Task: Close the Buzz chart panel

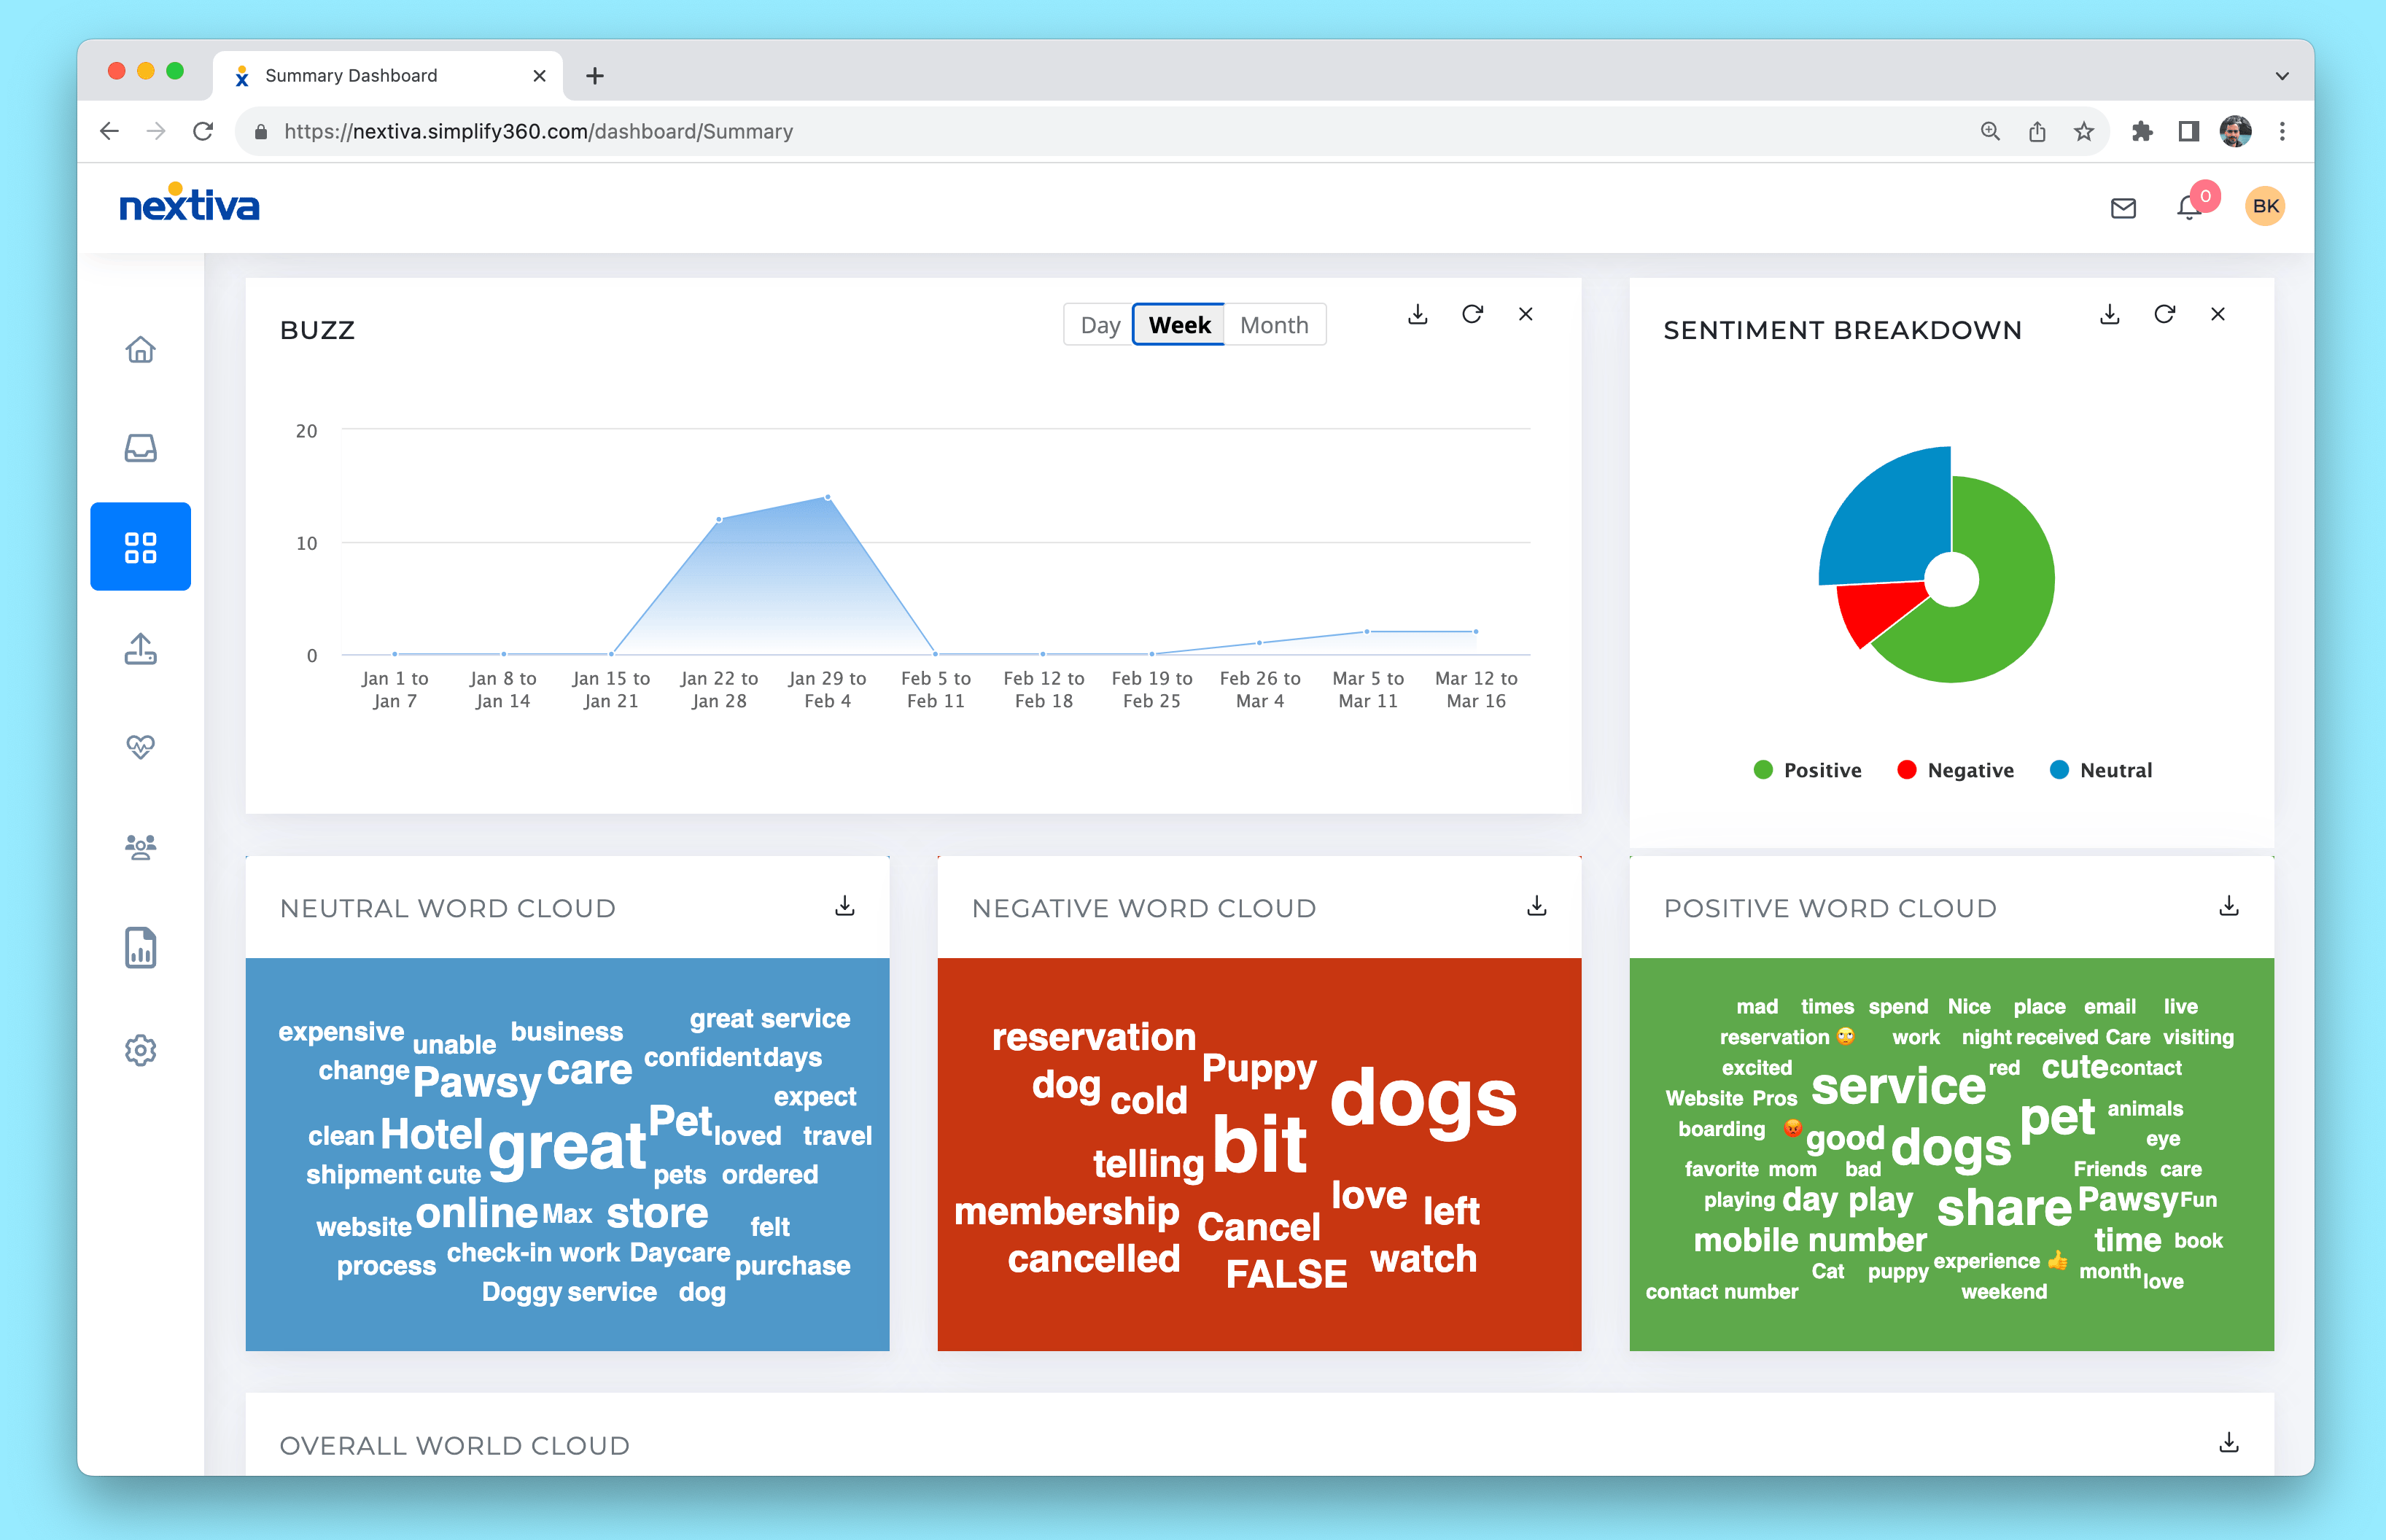Action: coord(1527,313)
